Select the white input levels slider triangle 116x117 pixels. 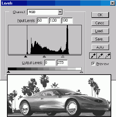click(x=63, y=56)
